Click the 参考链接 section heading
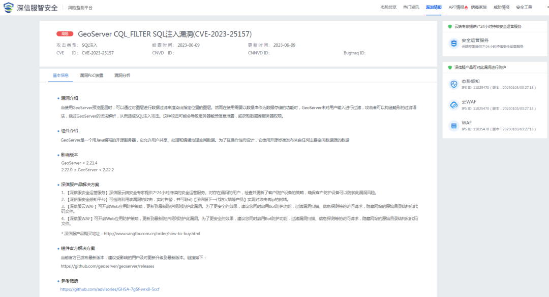 [x=69, y=281]
